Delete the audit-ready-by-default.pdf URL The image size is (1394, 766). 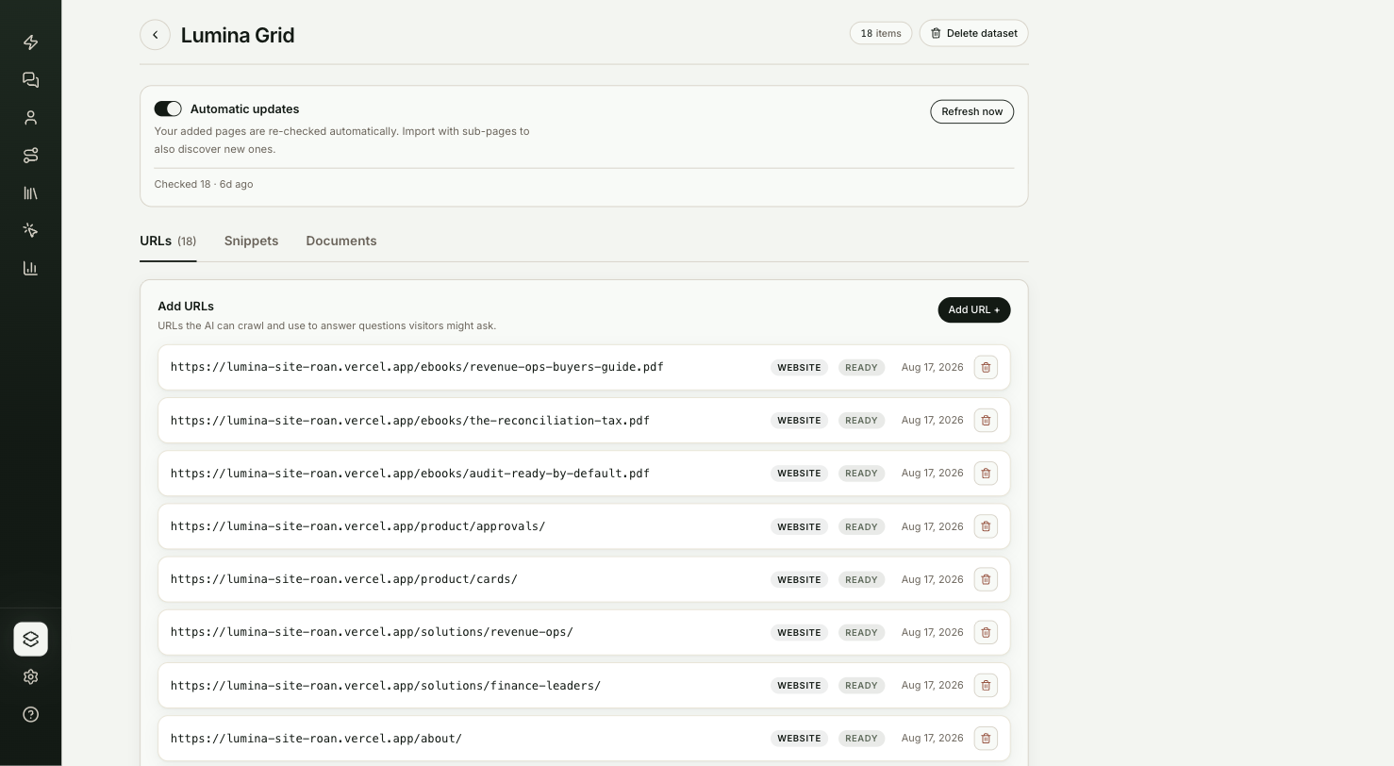pos(986,474)
